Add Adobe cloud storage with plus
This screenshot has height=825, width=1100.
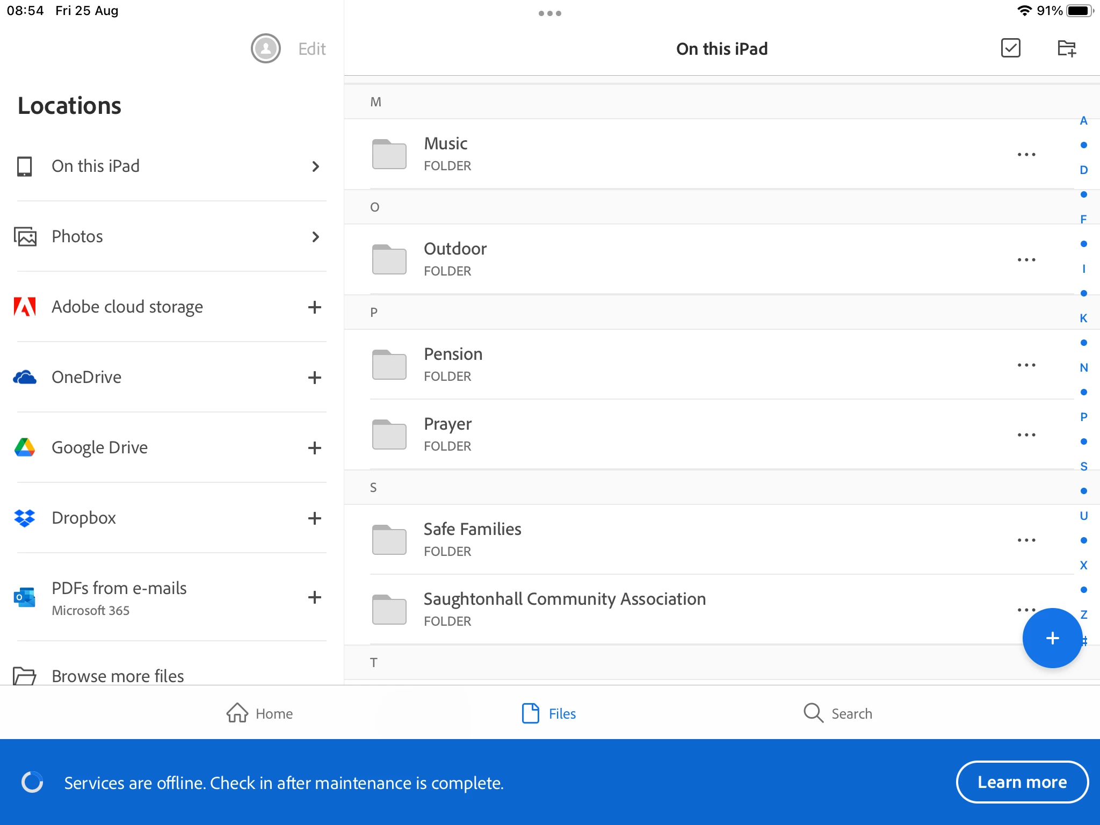315,307
